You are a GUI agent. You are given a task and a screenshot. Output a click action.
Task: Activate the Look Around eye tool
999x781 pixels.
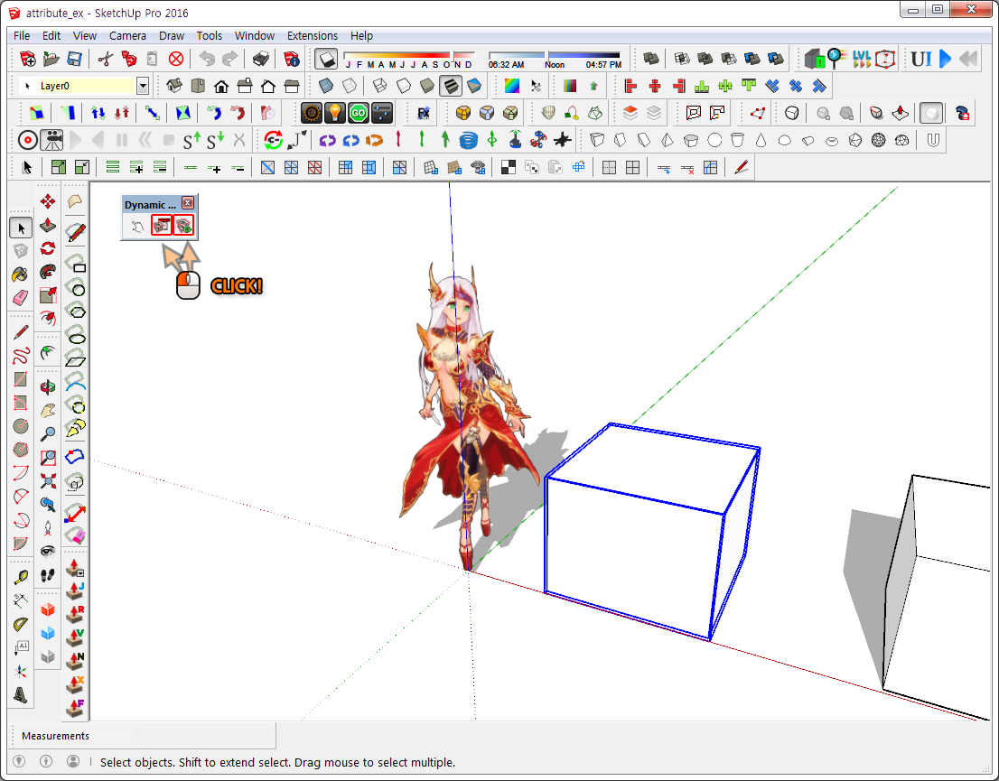48,551
